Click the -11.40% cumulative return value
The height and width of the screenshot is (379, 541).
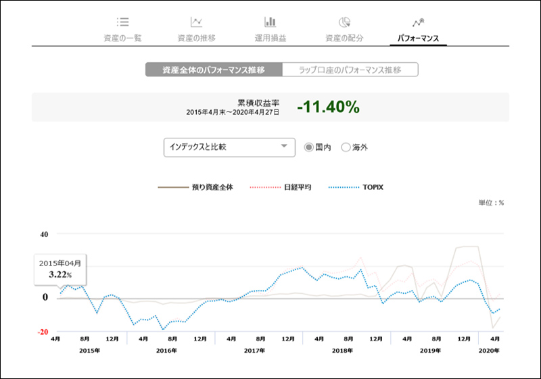click(328, 107)
